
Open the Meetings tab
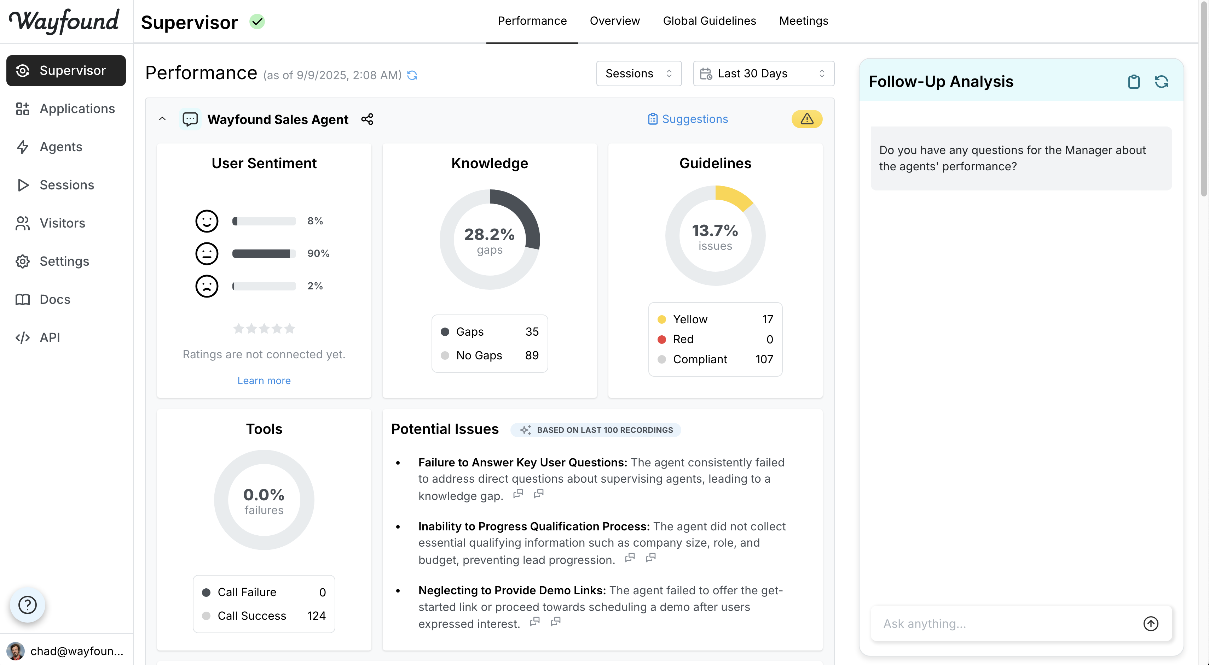(x=803, y=21)
